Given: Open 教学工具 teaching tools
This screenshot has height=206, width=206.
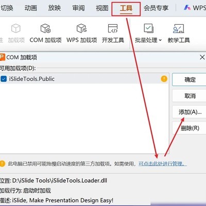Looking at the screenshot, I should [x=179, y=33].
